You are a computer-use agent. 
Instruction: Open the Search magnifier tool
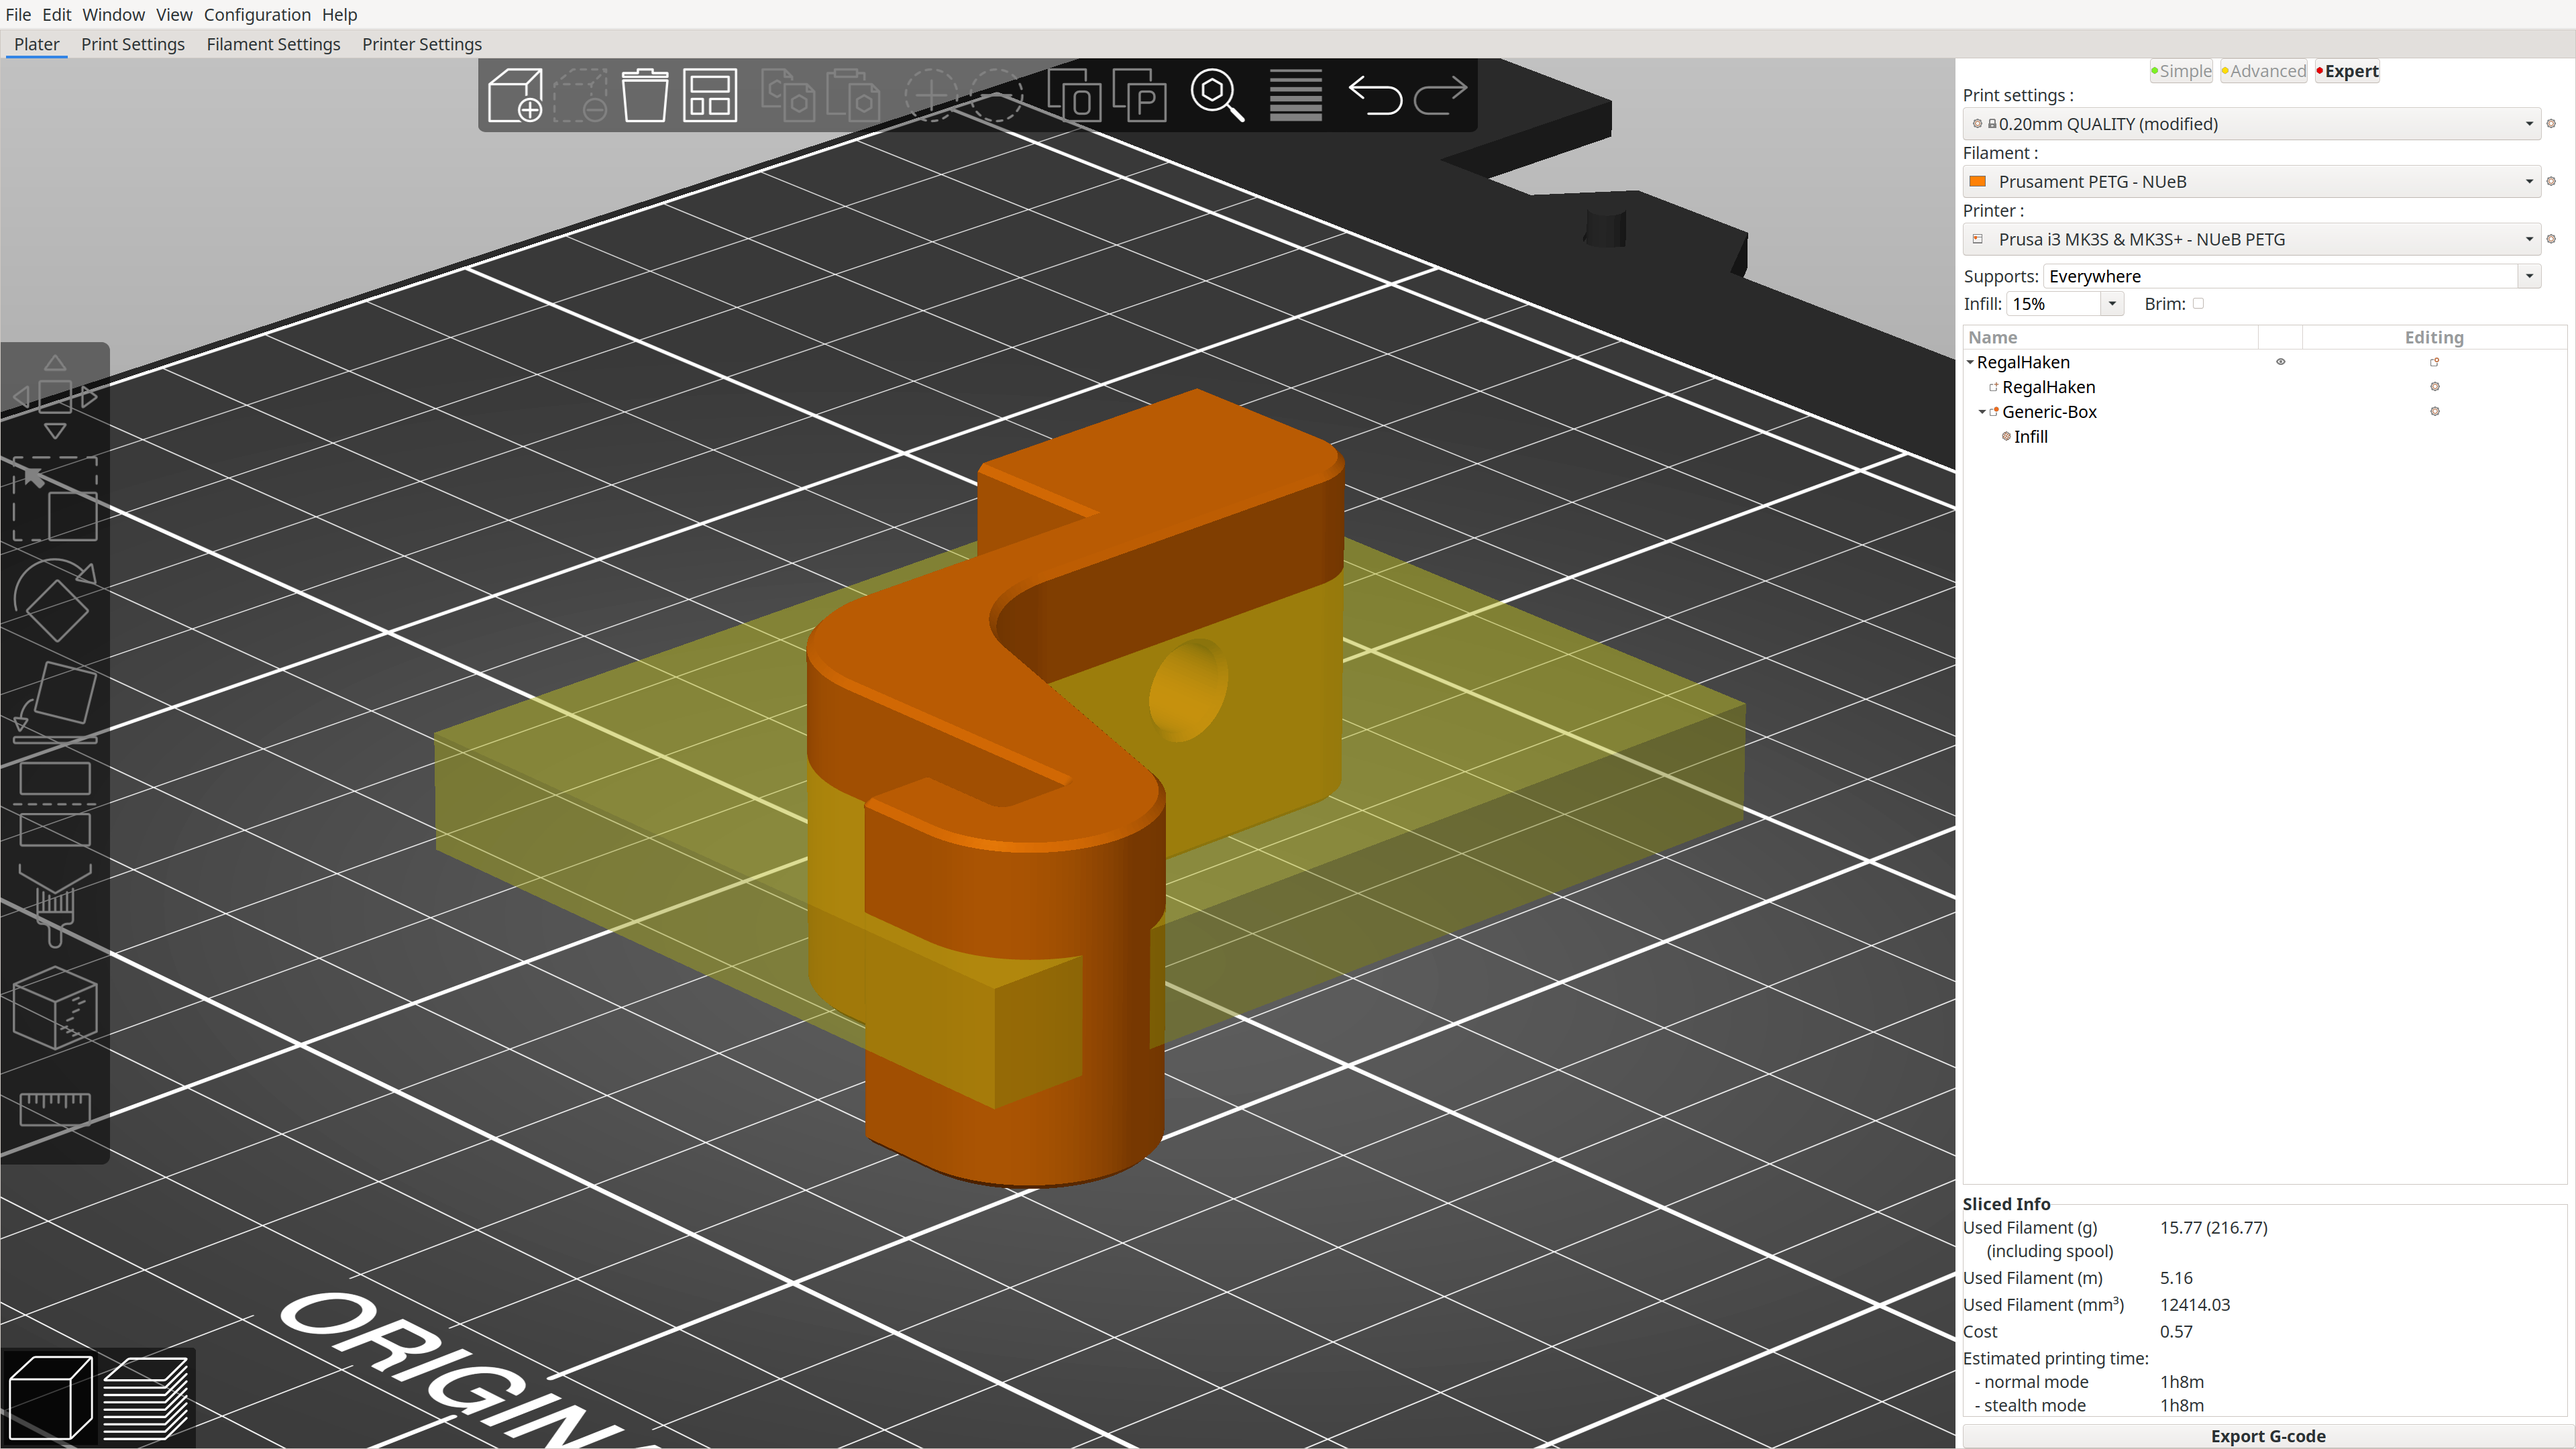pos(1217,95)
